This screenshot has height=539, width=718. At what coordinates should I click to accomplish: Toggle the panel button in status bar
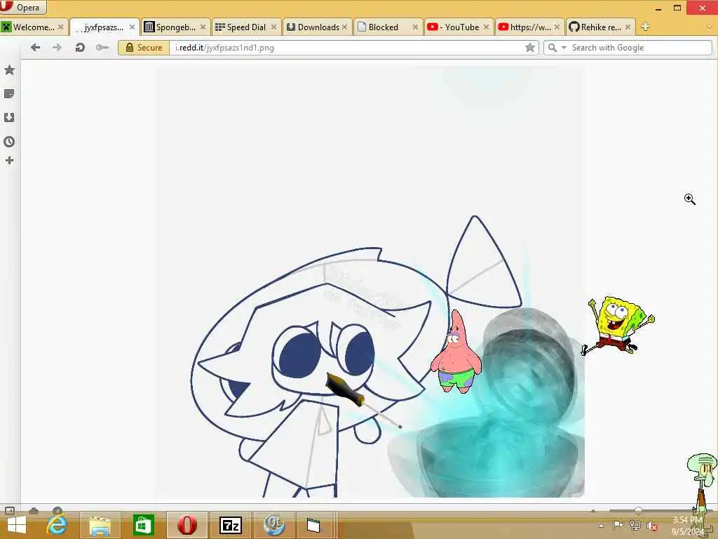tap(10, 511)
